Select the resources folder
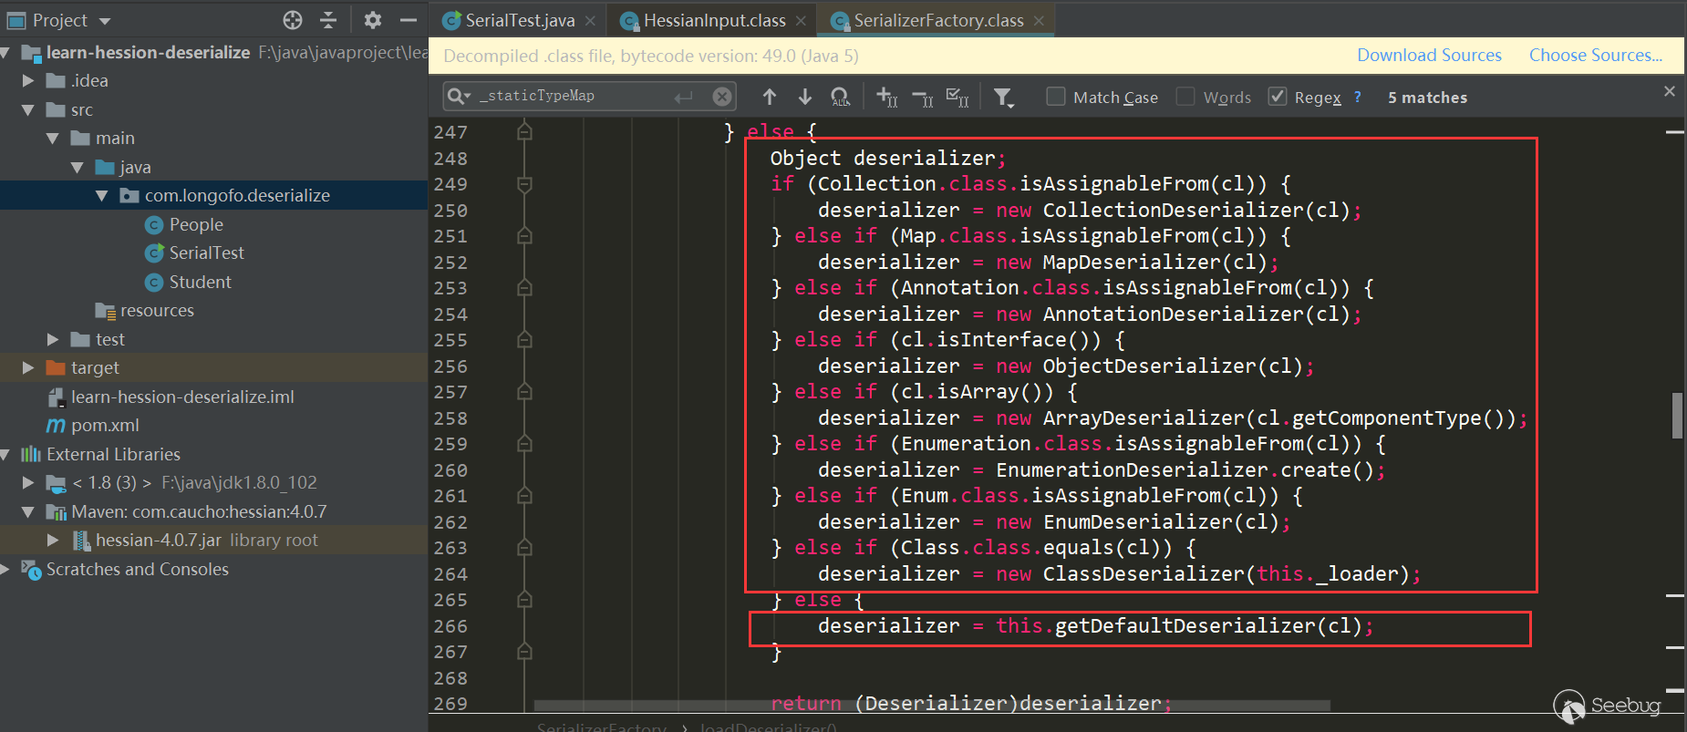 (x=157, y=311)
